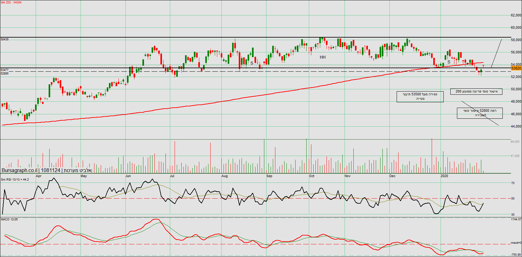Click the RSI 30 level label

click(x=513, y=215)
